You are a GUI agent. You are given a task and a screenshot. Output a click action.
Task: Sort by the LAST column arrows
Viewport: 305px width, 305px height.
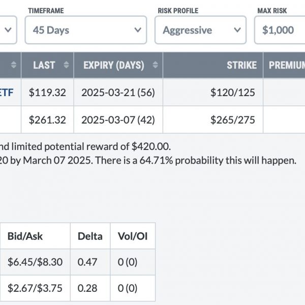tap(66, 65)
